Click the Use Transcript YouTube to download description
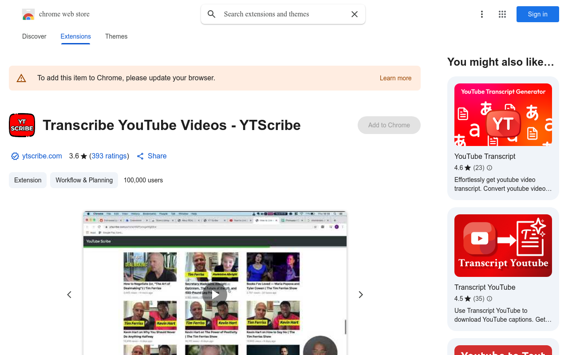Screen dimensions: 568x355 point(503,315)
